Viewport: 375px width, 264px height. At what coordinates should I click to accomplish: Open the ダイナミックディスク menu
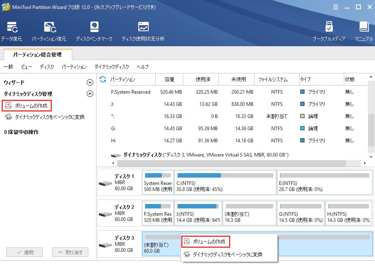(x=111, y=67)
